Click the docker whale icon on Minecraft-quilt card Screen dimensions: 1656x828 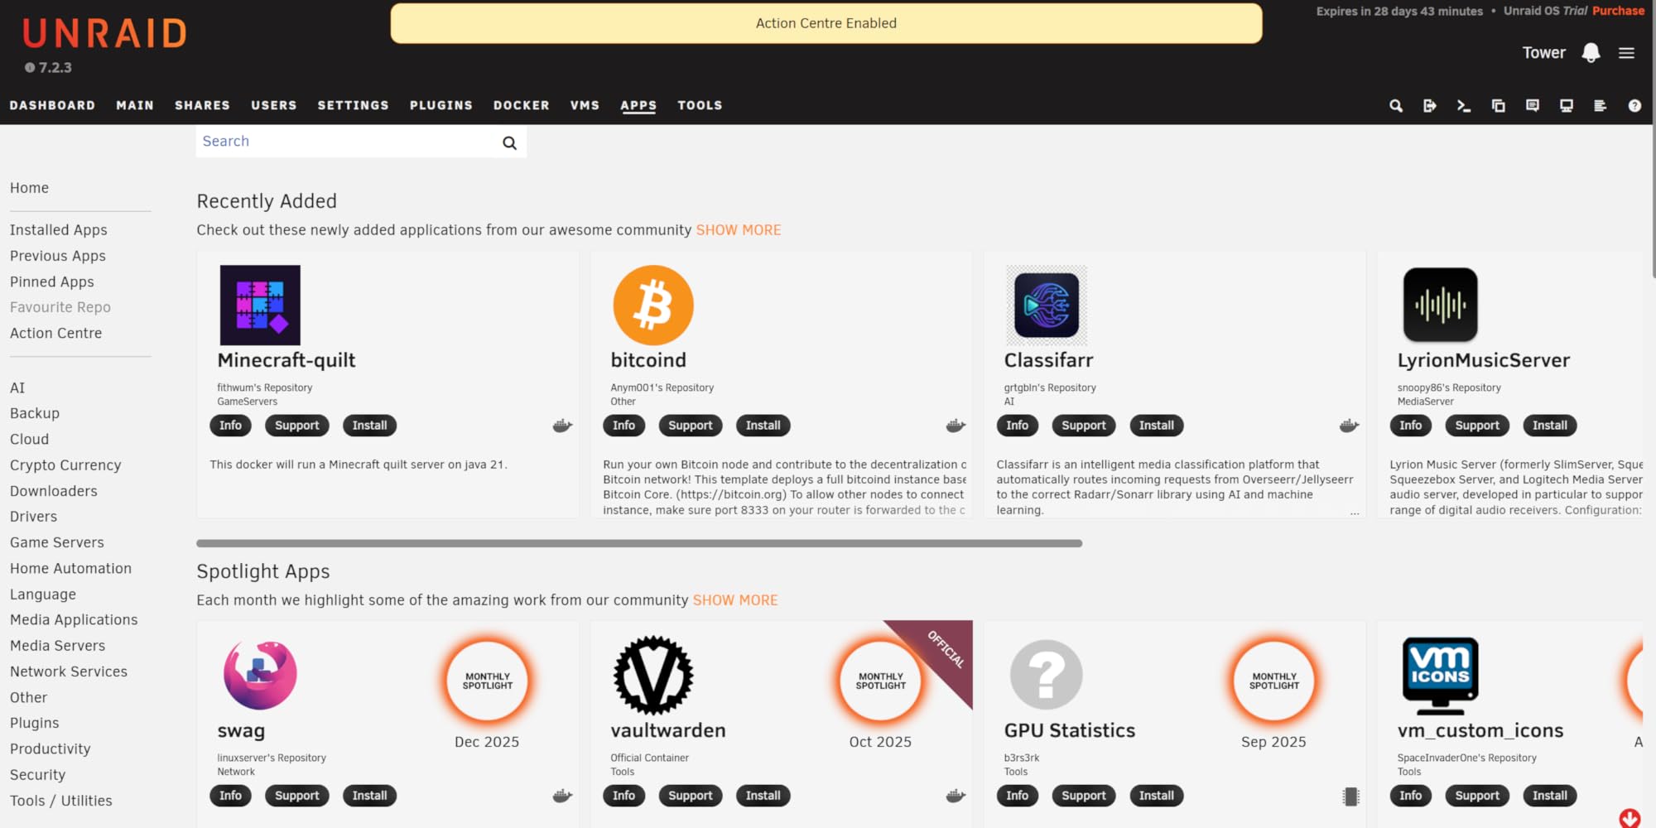tap(562, 426)
